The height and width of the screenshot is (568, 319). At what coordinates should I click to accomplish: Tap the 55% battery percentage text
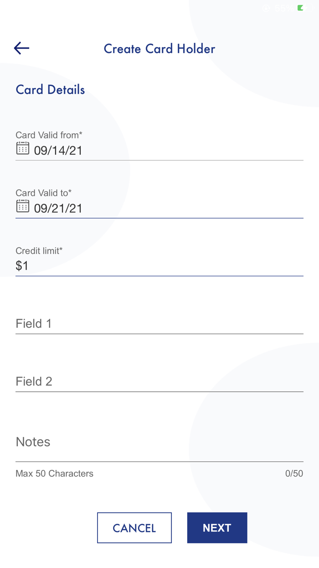point(283,8)
